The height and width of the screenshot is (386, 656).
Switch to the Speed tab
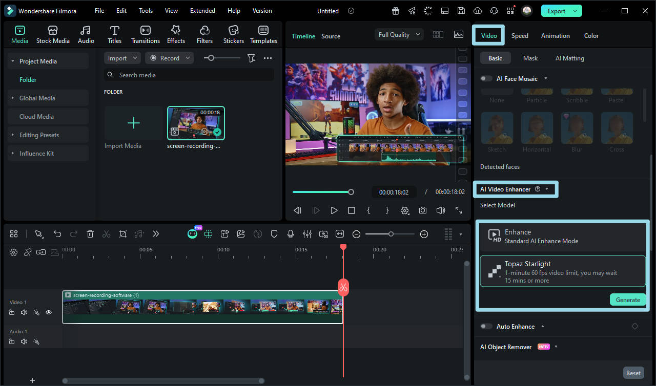[520, 36]
